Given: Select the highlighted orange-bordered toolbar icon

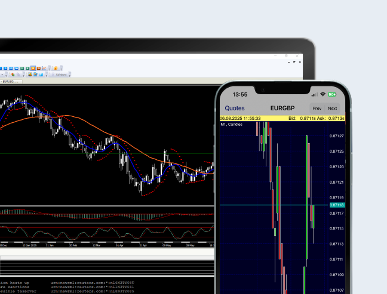Looking at the screenshot, I should click(x=33, y=69).
